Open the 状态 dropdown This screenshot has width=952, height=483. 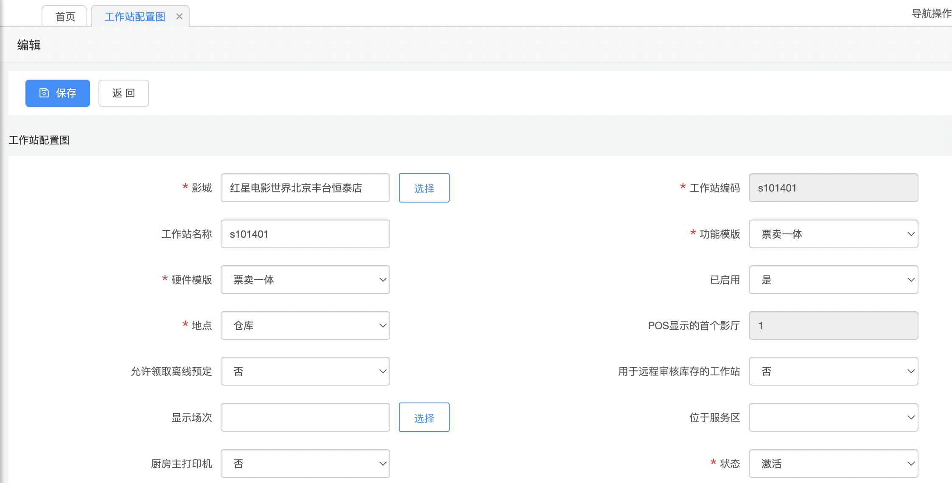pyautogui.click(x=834, y=464)
